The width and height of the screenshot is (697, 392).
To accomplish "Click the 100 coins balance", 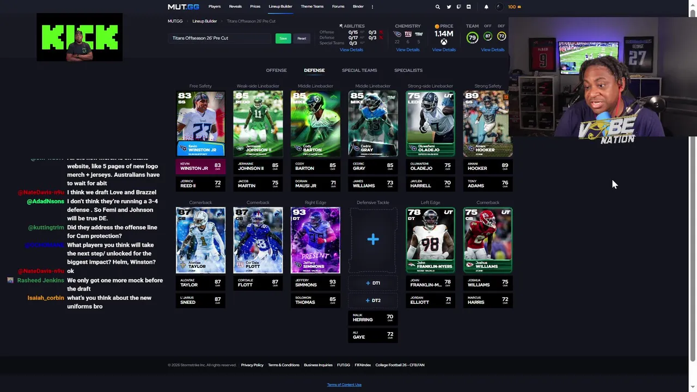I will tap(514, 7).
